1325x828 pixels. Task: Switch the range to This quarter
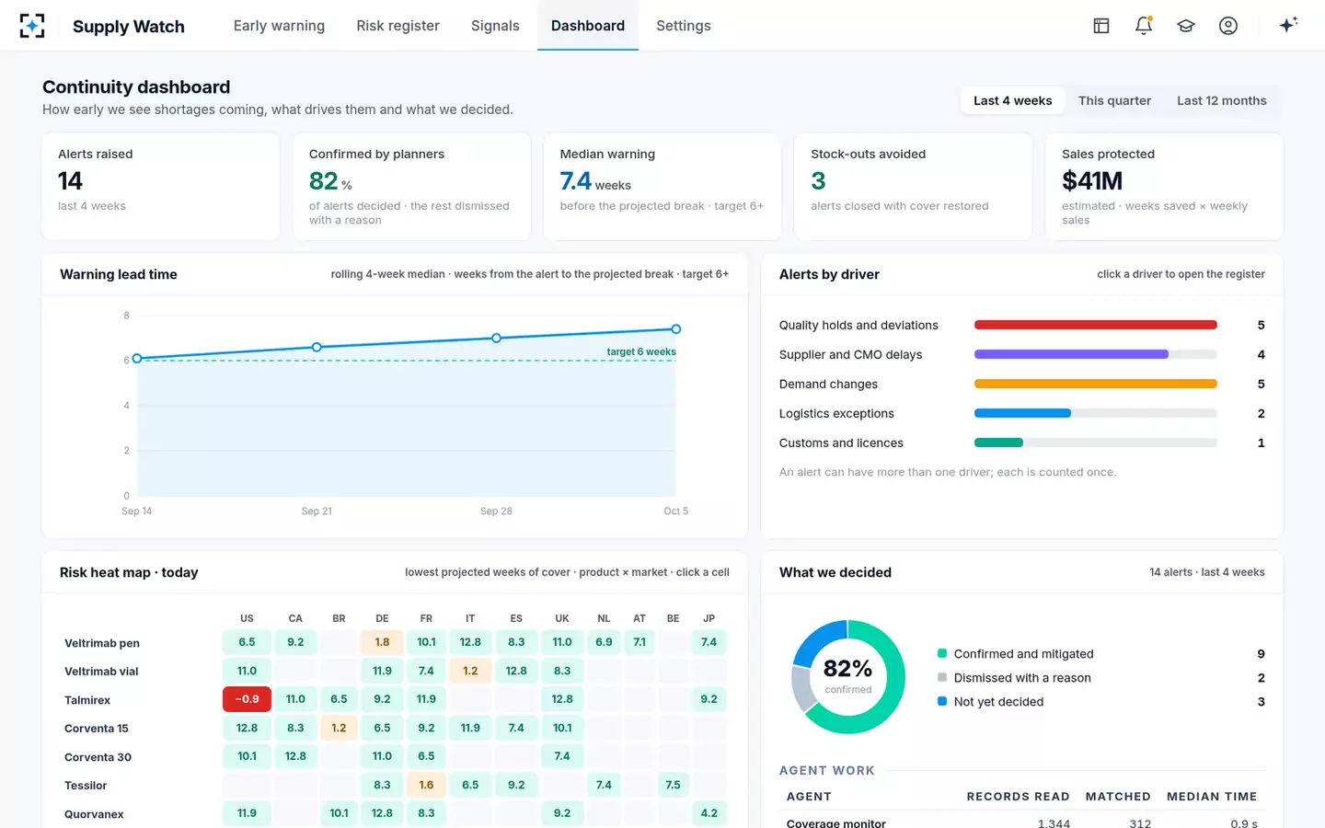1114,100
